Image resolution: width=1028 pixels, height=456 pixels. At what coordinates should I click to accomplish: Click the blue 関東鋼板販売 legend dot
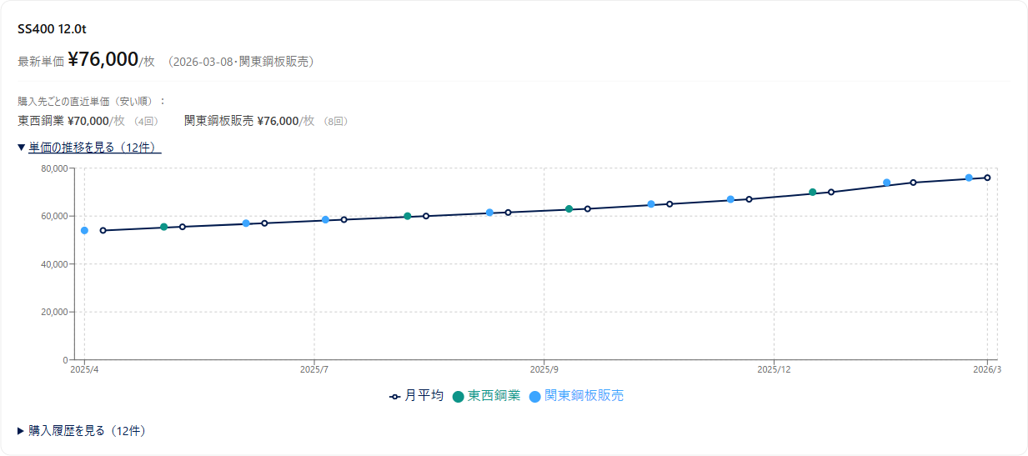coord(534,397)
